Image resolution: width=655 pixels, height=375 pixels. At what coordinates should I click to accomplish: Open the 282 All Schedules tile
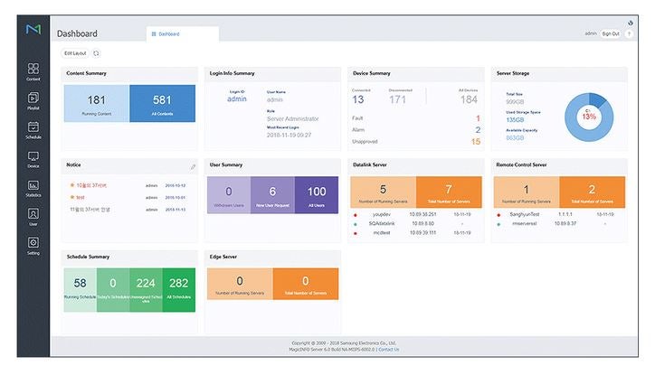(179, 290)
